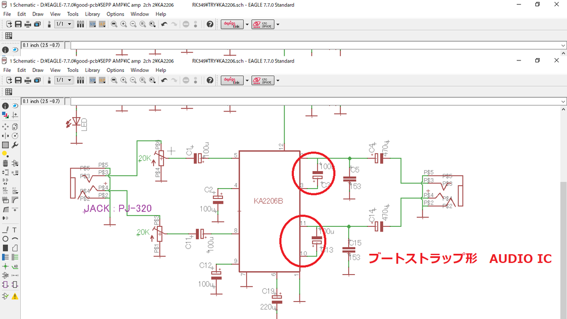Open CAM processor icon in front window
This screenshot has height=319, width=567.
tap(37, 80)
